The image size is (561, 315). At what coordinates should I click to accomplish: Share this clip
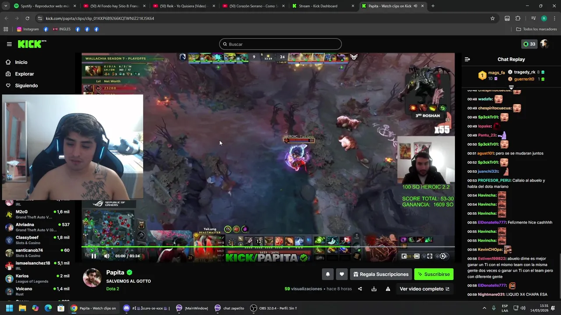point(360,289)
